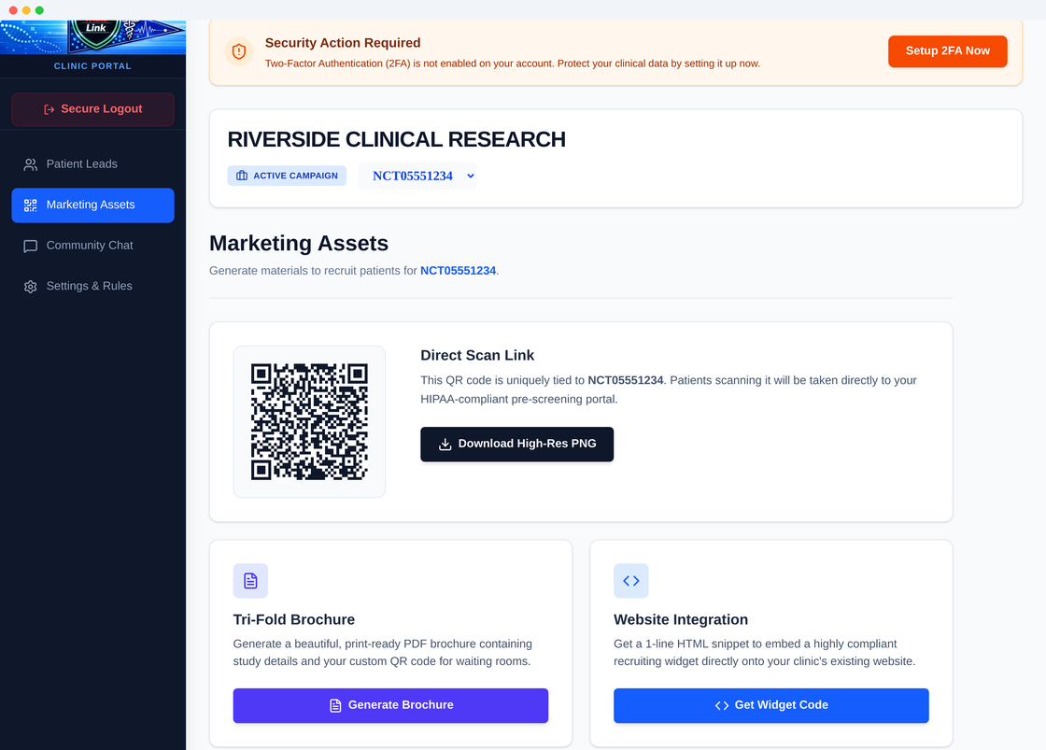This screenshot has width=1046, height=750.
Task: Open the NCT05551234 campaign dropdown
Action: click(417, 177)
